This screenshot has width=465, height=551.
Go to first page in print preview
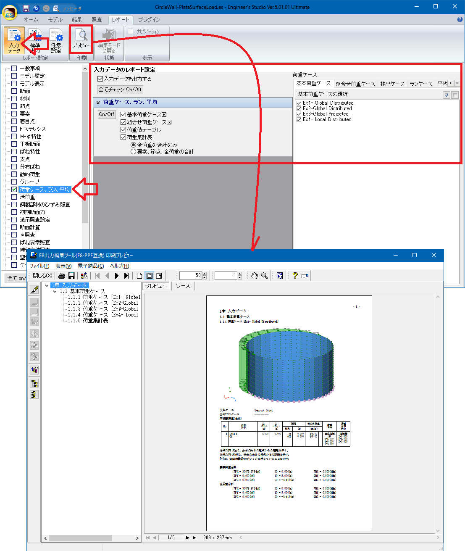pos(97,276)
